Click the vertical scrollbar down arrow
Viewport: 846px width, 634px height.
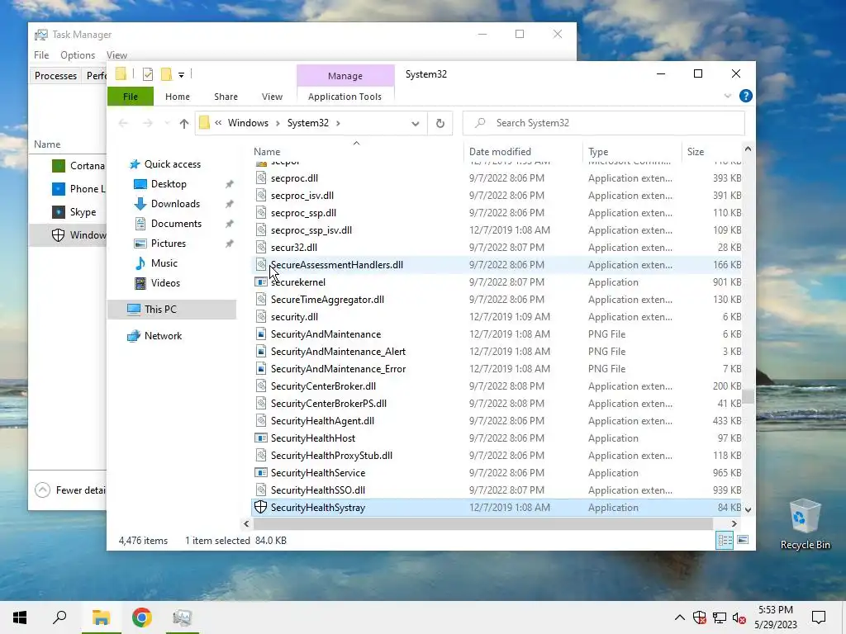748,509
